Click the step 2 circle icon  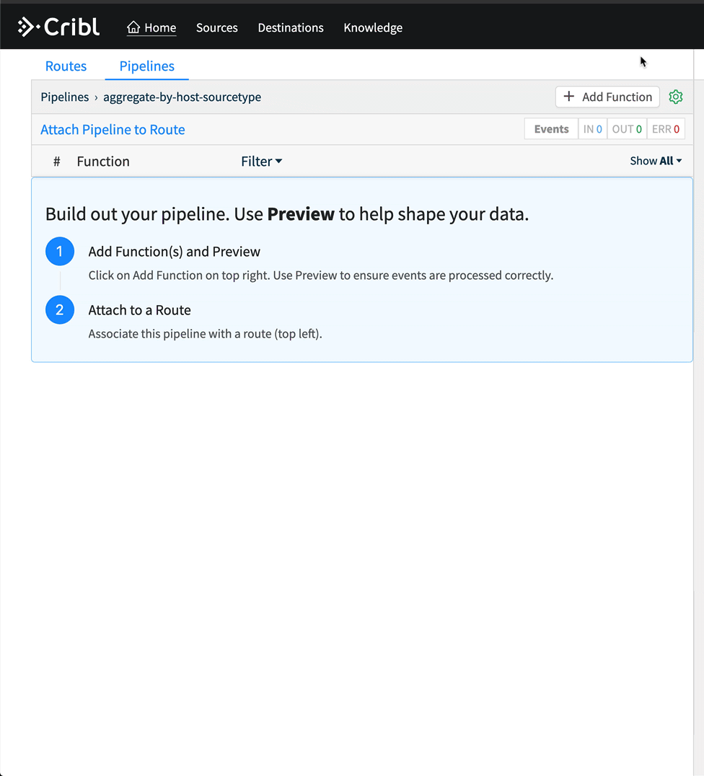[60, 310]
